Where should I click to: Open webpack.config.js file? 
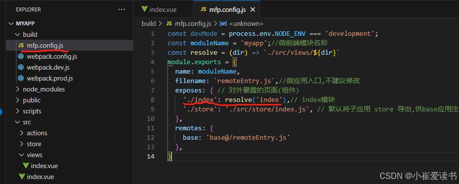[69, 56]
